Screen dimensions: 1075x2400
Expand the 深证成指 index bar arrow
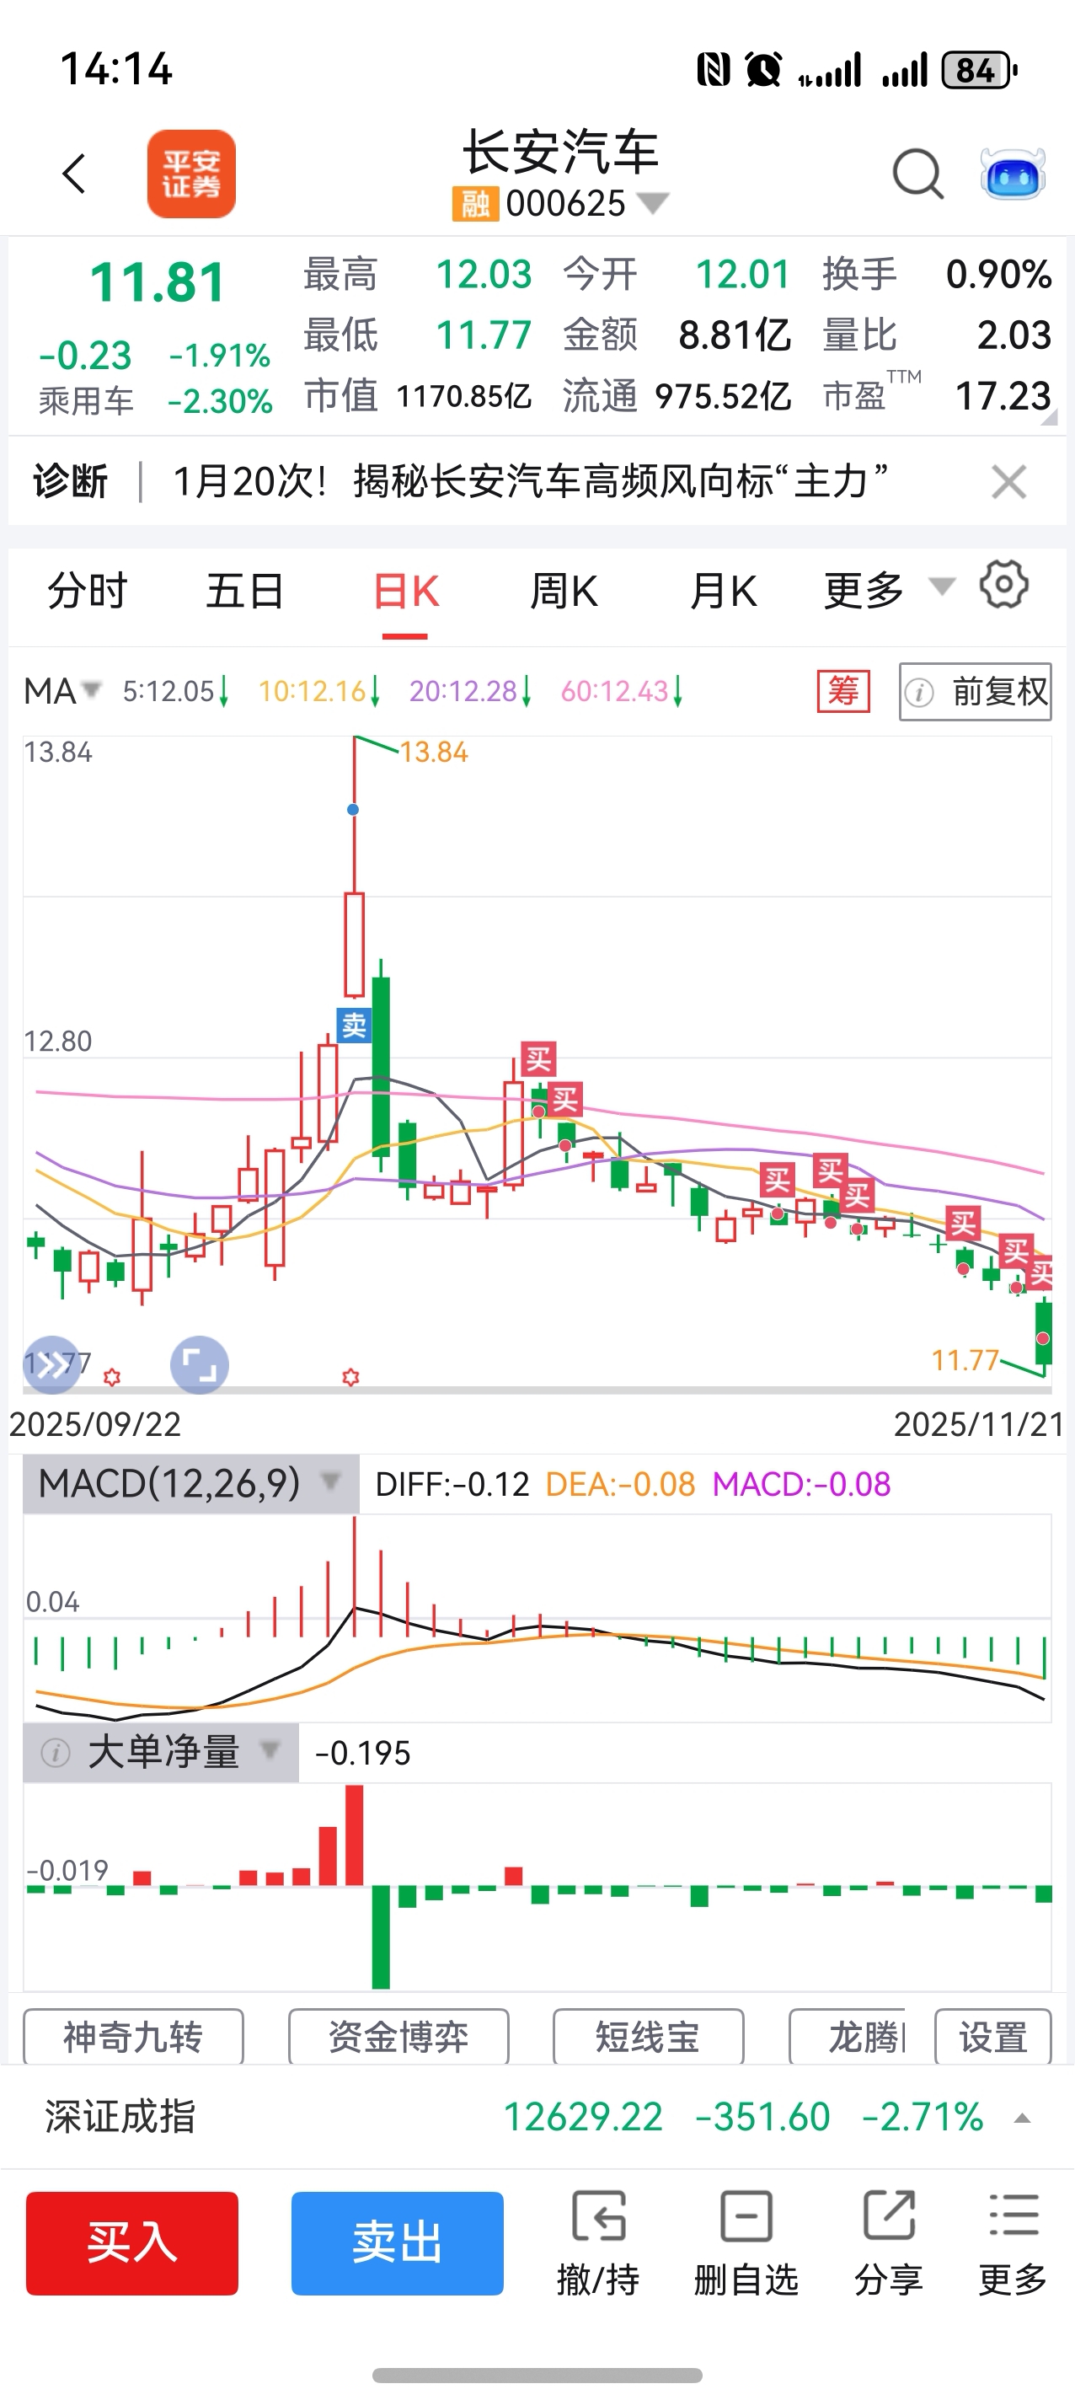pos(1022,2118)
